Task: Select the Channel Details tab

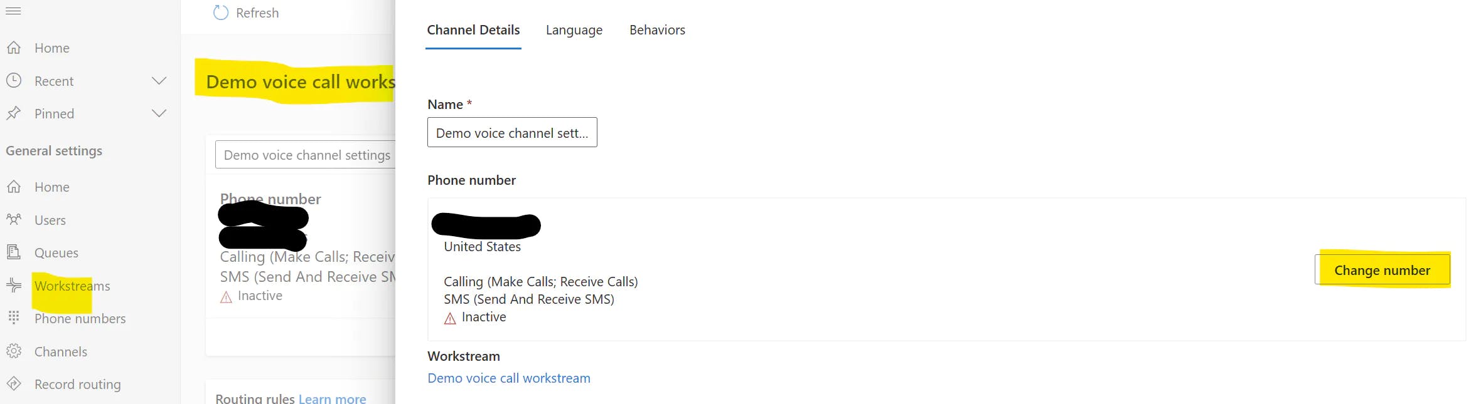Action: click(473, 30)
